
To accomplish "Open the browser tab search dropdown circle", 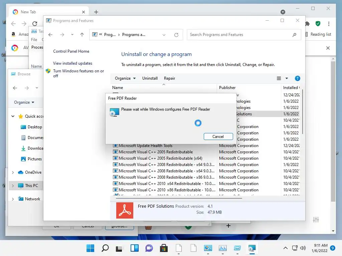I will pyautogui.click(x=283, y=12).
